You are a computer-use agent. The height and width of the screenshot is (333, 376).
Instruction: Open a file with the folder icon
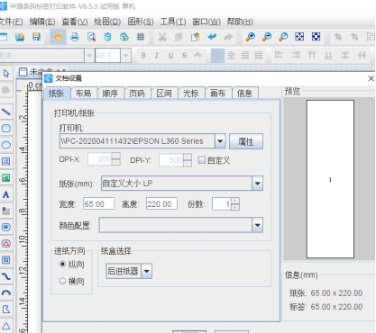[x=20, y=37]
